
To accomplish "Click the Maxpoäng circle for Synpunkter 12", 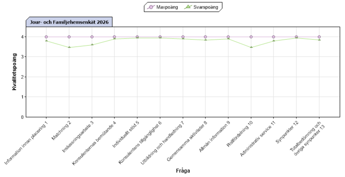I will 297,37.
